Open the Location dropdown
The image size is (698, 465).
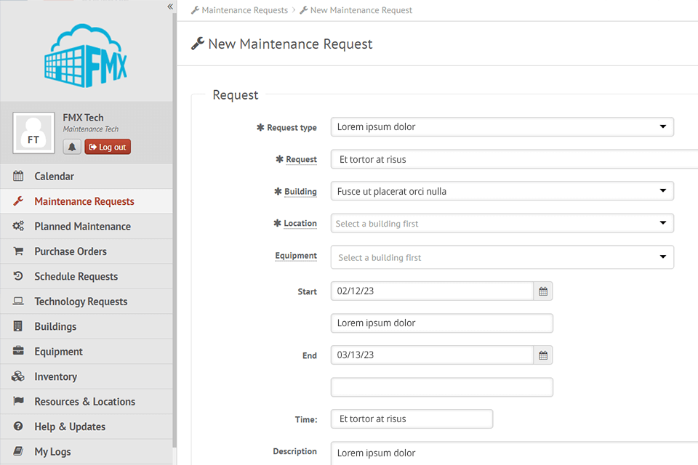click(502, 223)
